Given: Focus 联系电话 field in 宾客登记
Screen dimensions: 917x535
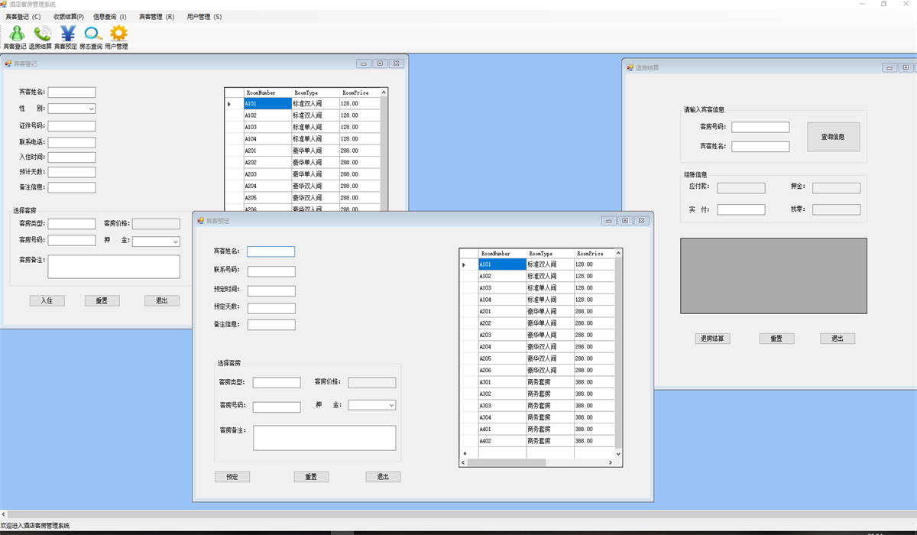Looking at the screenshot, I should 72,142.
